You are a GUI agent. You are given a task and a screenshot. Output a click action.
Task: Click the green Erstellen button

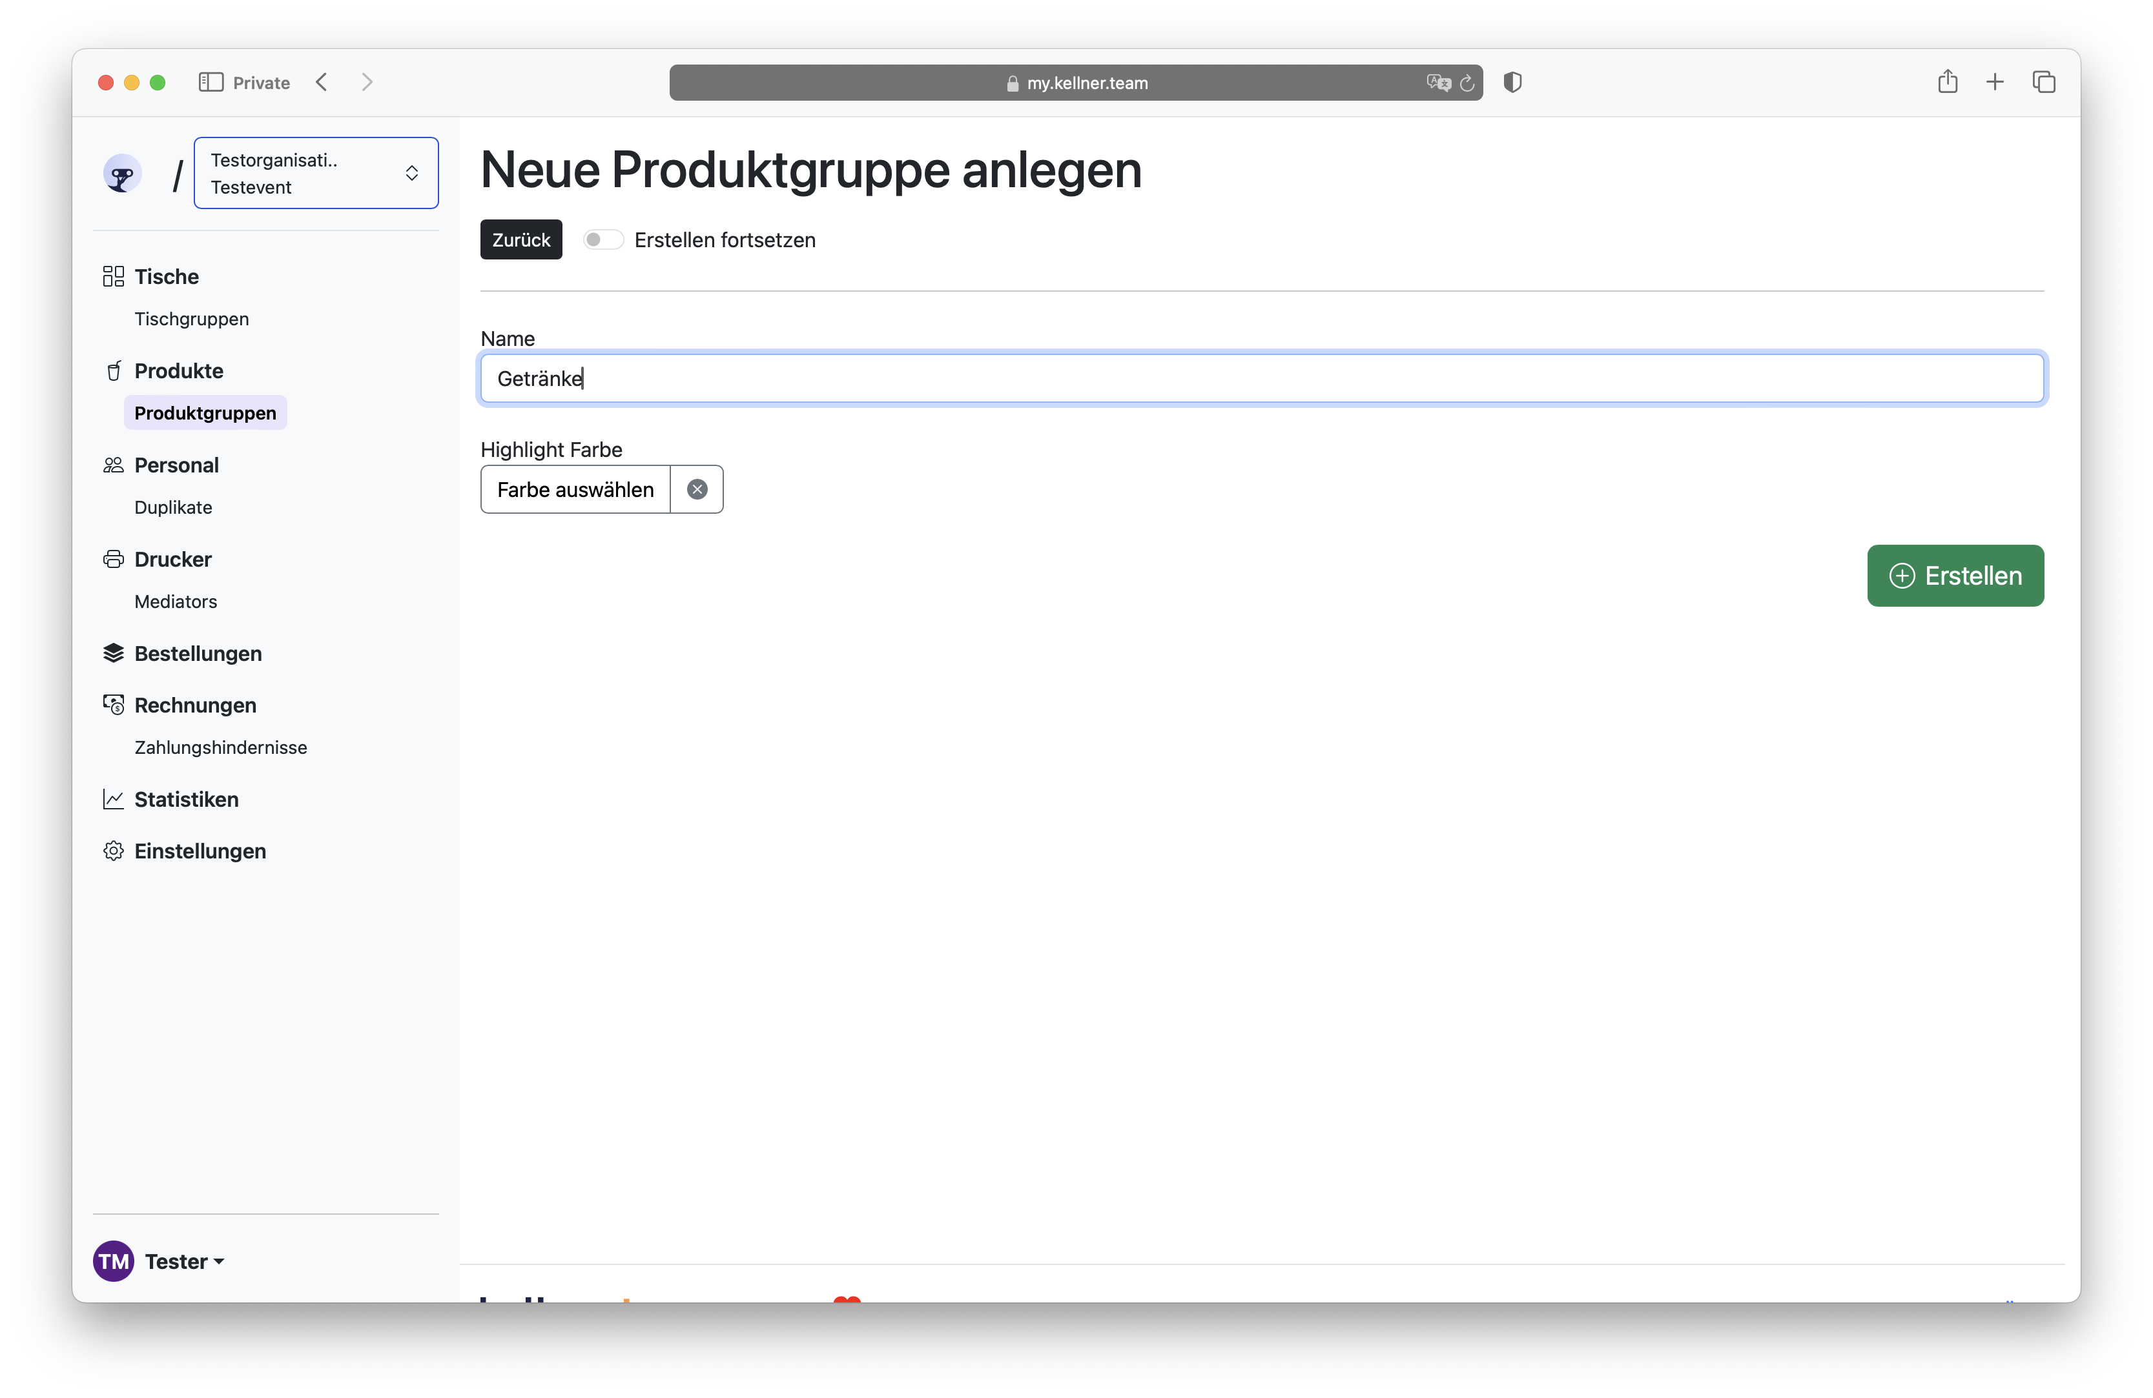point(1955,575)
